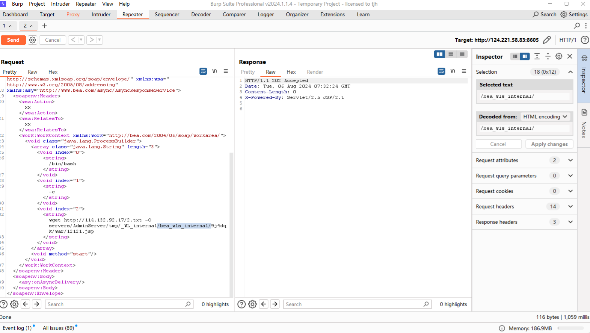The height and width of the screenshot is (333, 590).
Task: Close Repeater tab 2
Action: click(x=32, y=26)
